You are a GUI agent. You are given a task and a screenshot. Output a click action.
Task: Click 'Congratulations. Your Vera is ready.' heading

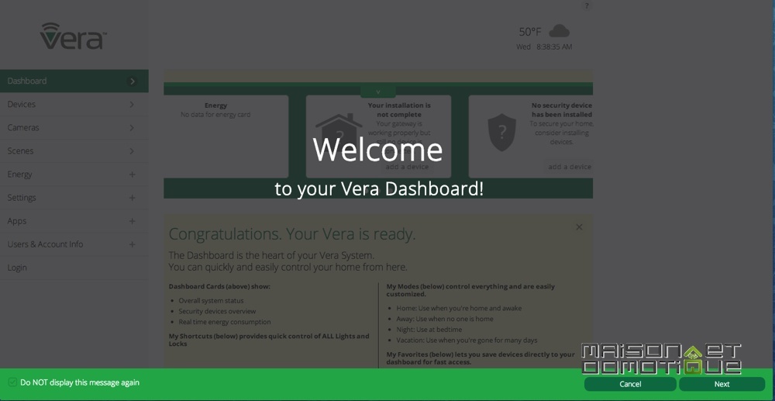pyautogui.click(x=292, y=234)
